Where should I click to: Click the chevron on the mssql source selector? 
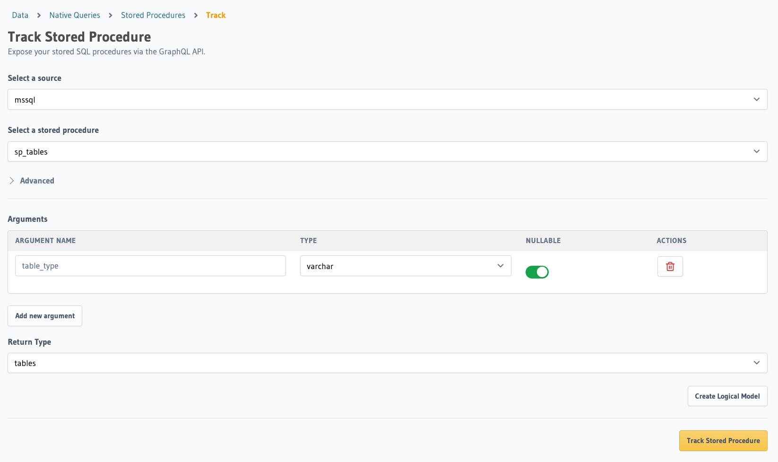pos(757,99)
